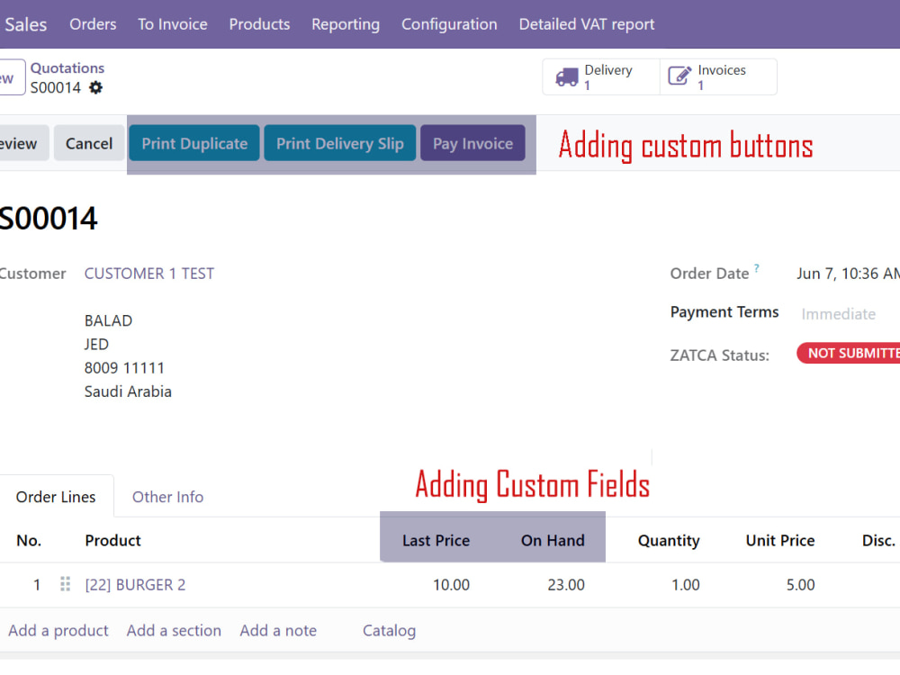The height and width of the screenshot is (675, 900).
Task: Open the CUSTOMER 1 TEST link
Action: coord(149,274)
